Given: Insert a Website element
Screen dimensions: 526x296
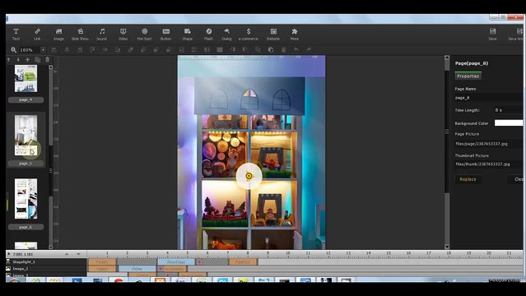Looking at the screenshot, I should point(273,35).
